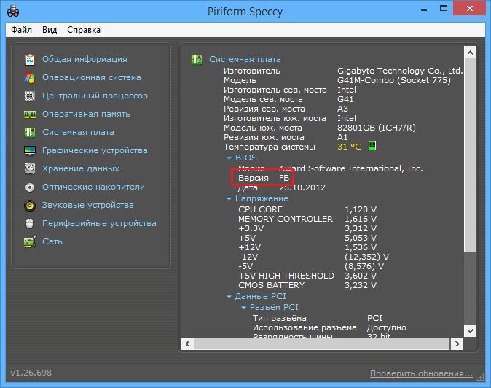The height and width of the screenshot is (388, 491).
Task: Click the Сеть network card icon
Action: pos(30,241)
